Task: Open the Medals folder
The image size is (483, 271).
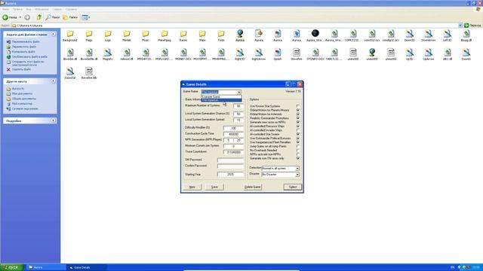Action: [127, 35]
